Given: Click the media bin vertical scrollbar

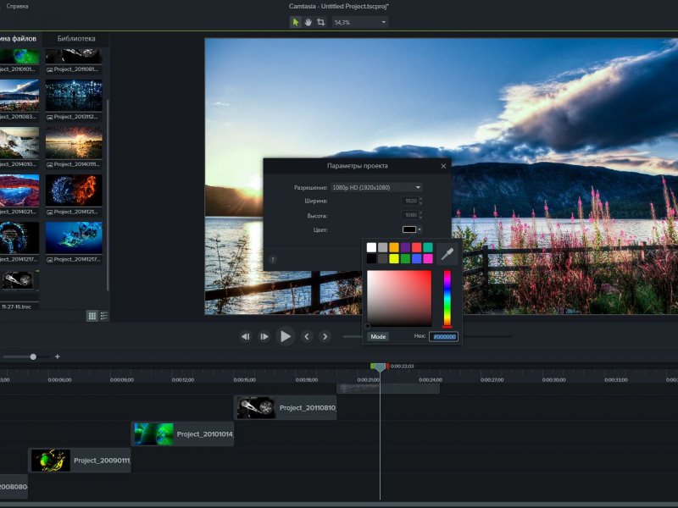Looking at the screenshot, I should [108, 195].
